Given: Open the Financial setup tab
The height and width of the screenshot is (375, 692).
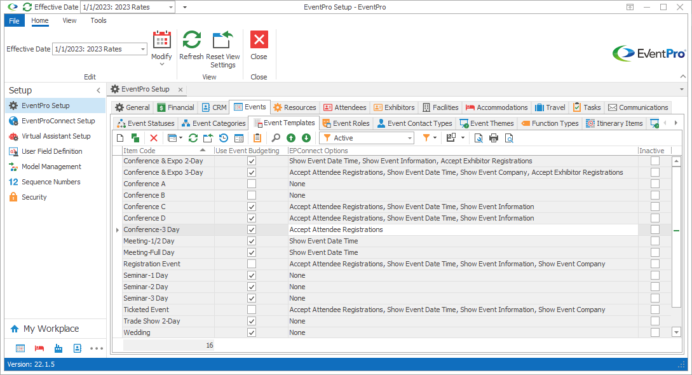Looking at the screenshot, I should pos(175,107).
